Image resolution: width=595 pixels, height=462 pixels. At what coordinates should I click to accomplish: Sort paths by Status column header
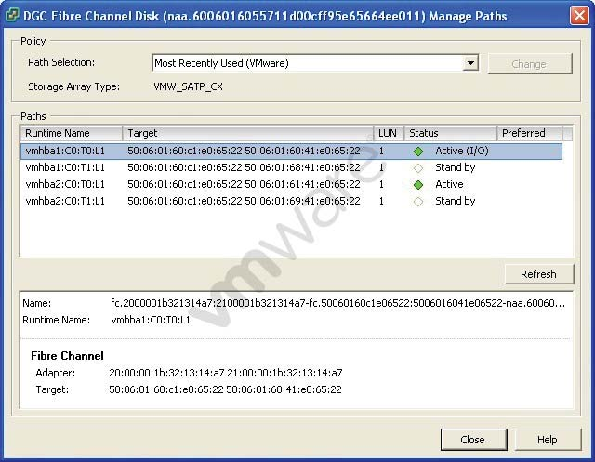click(450, 133)
